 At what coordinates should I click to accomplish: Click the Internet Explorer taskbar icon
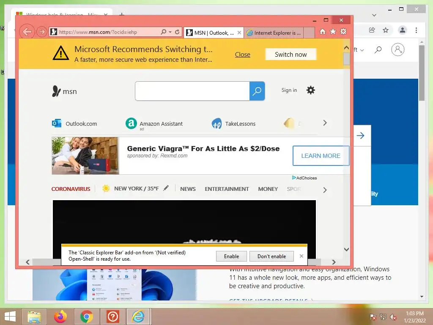tap(138, 317)
